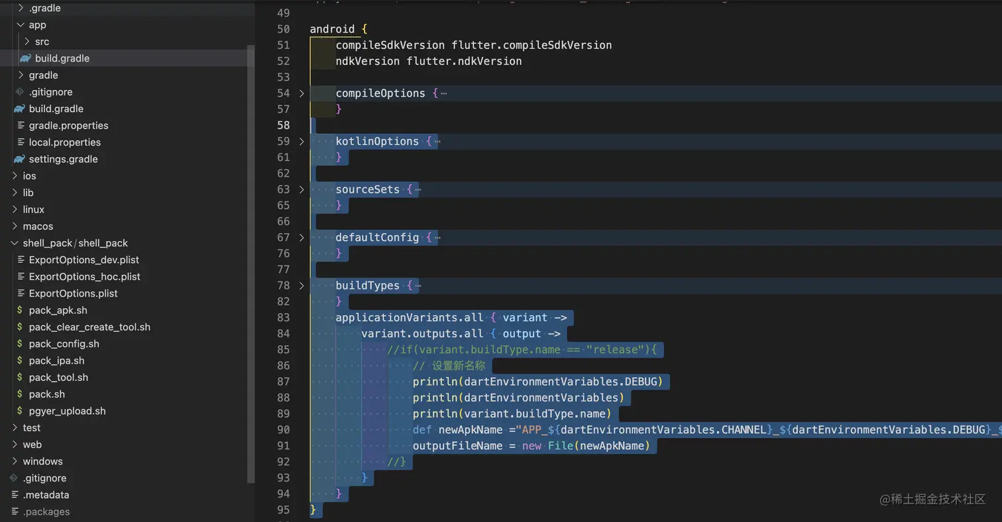The image size is (1002, 522).
Task: Click the 'android' keyword on line 50
Action: click(x=333, y=29)
